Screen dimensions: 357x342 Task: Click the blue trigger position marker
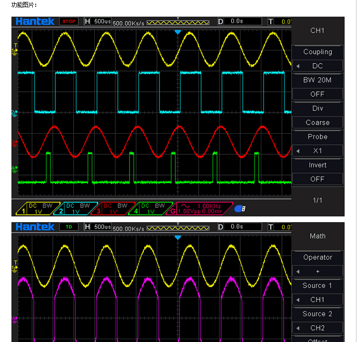point(178,32)
